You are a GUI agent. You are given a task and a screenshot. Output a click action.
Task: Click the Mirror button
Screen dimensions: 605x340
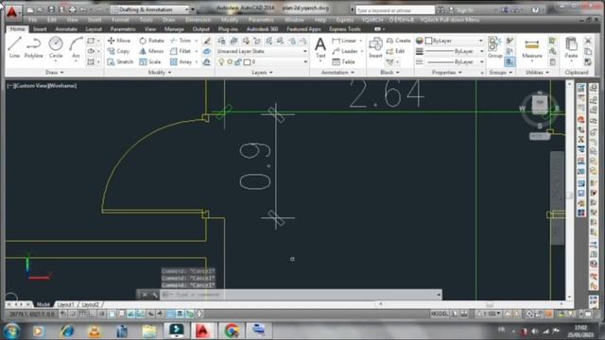pos(151,51)
